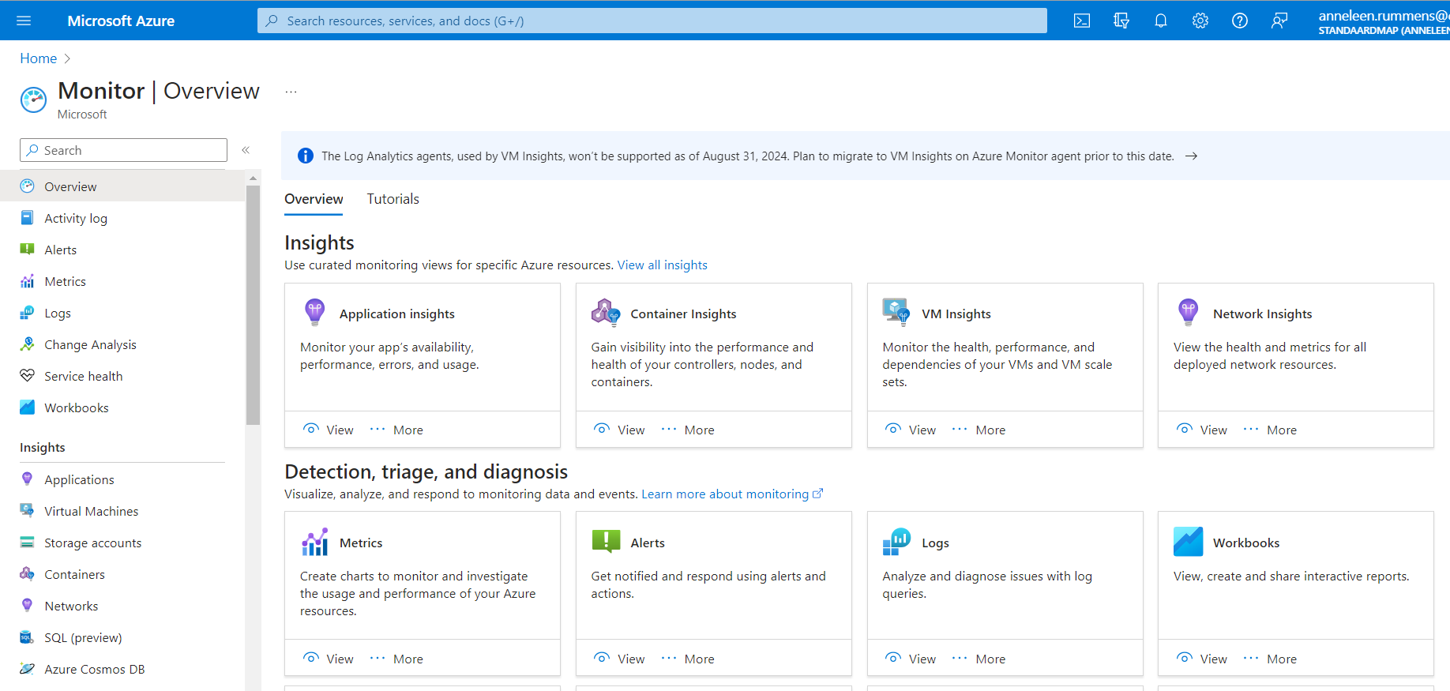Open More options on the Network Insights card
The image size is (1450, 691).
click(1270, 430)
